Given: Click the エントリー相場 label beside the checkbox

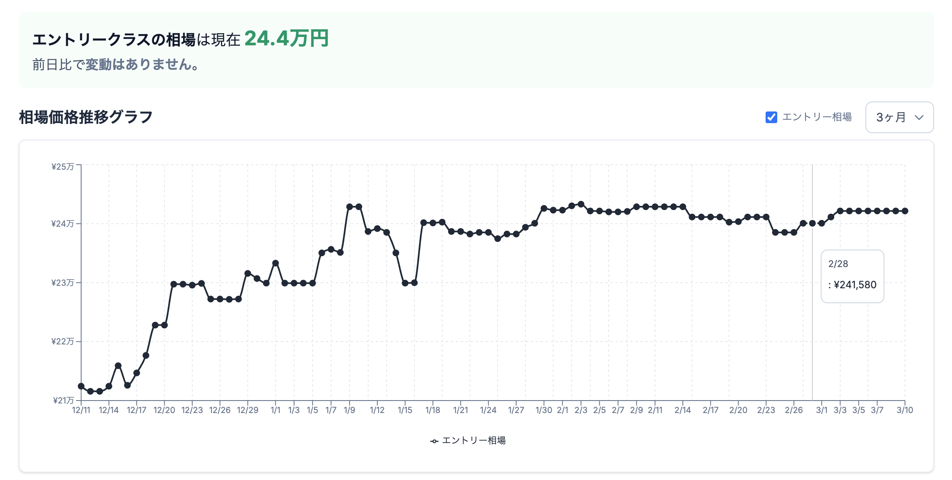Looking at the screenshot, I should click(817, 117).
